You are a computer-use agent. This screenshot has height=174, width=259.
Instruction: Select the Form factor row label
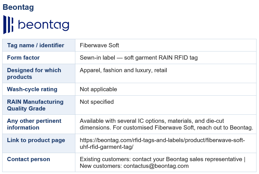pyautogui.click(x=23, y=58)
